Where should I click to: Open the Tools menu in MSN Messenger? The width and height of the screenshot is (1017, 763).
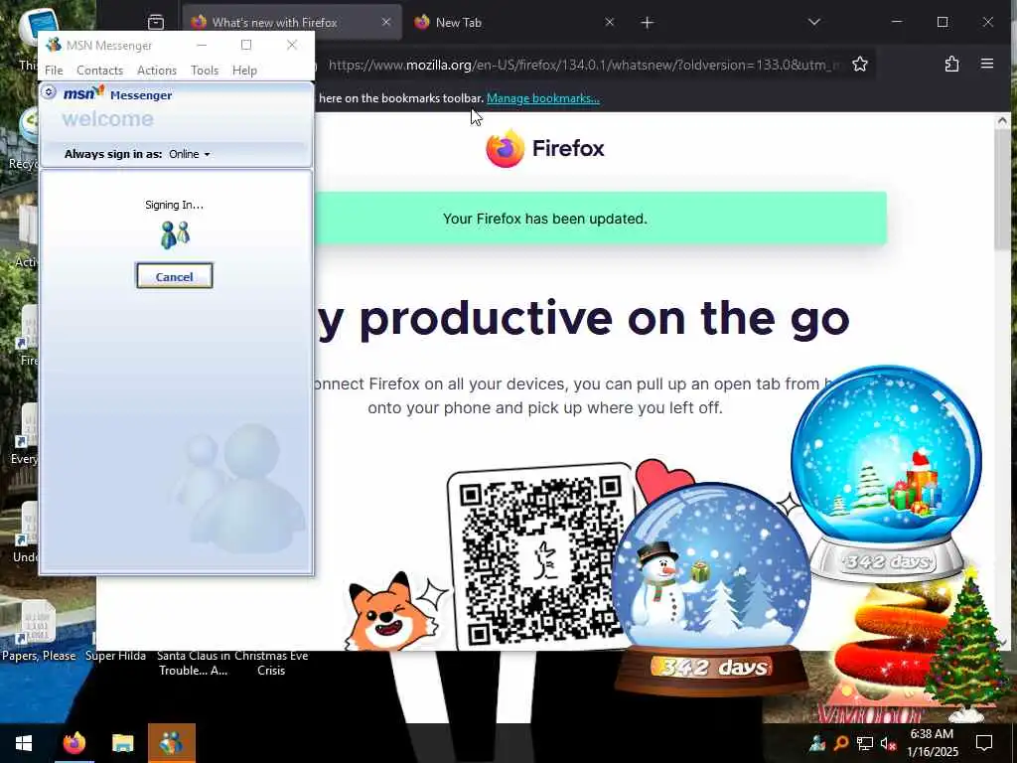(205, 71)
